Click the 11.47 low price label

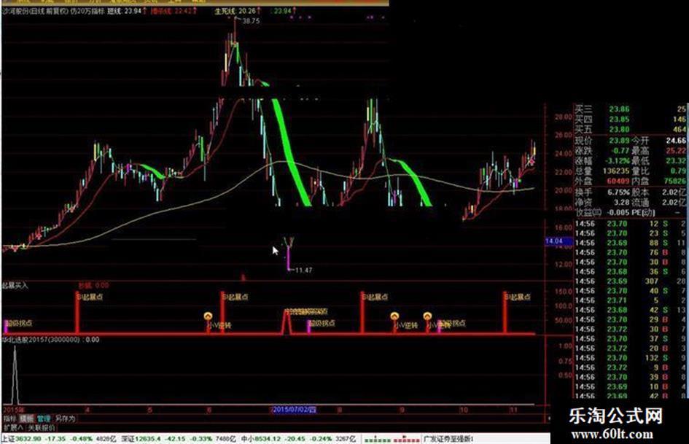point(303,270)
